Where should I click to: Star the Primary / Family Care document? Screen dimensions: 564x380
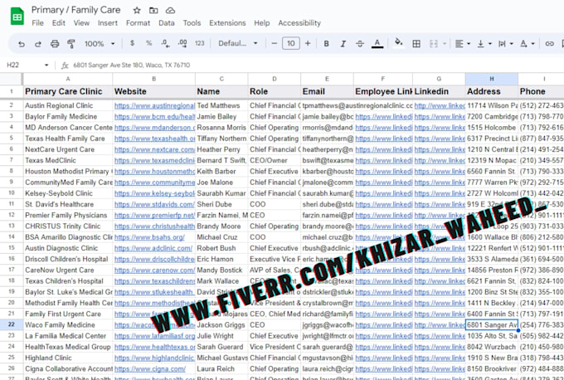pyautogui.click(x=137, y=11)
